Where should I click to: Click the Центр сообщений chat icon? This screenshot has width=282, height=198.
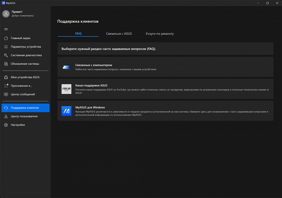6,94
